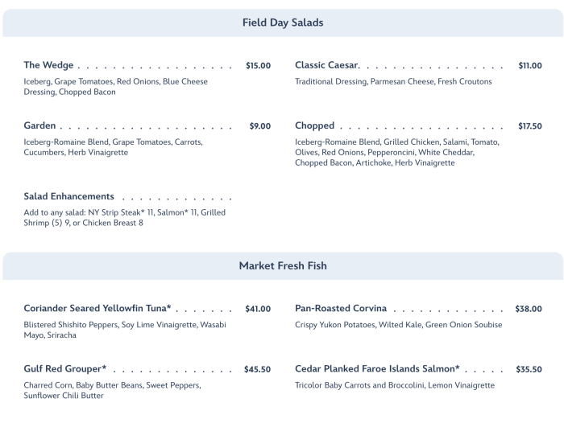Click the Chopped salad $17.50 price
The image size is (564, 423).
[529, 126]
